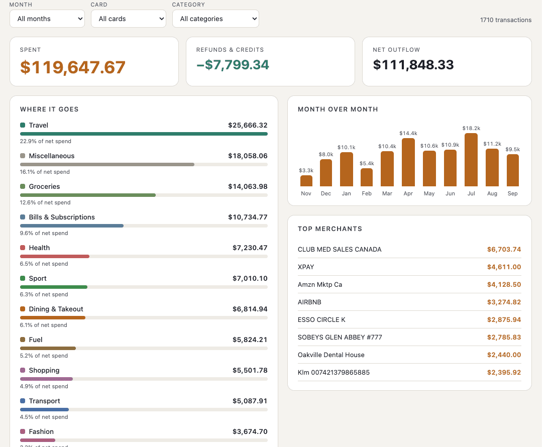Open the Card filter dropdown
Screen dimensions: 552x447
pos(129,19)
